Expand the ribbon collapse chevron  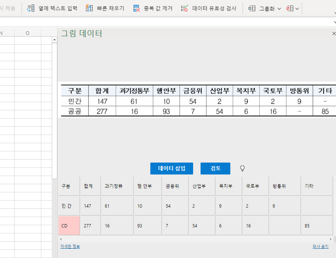(335, 13)
